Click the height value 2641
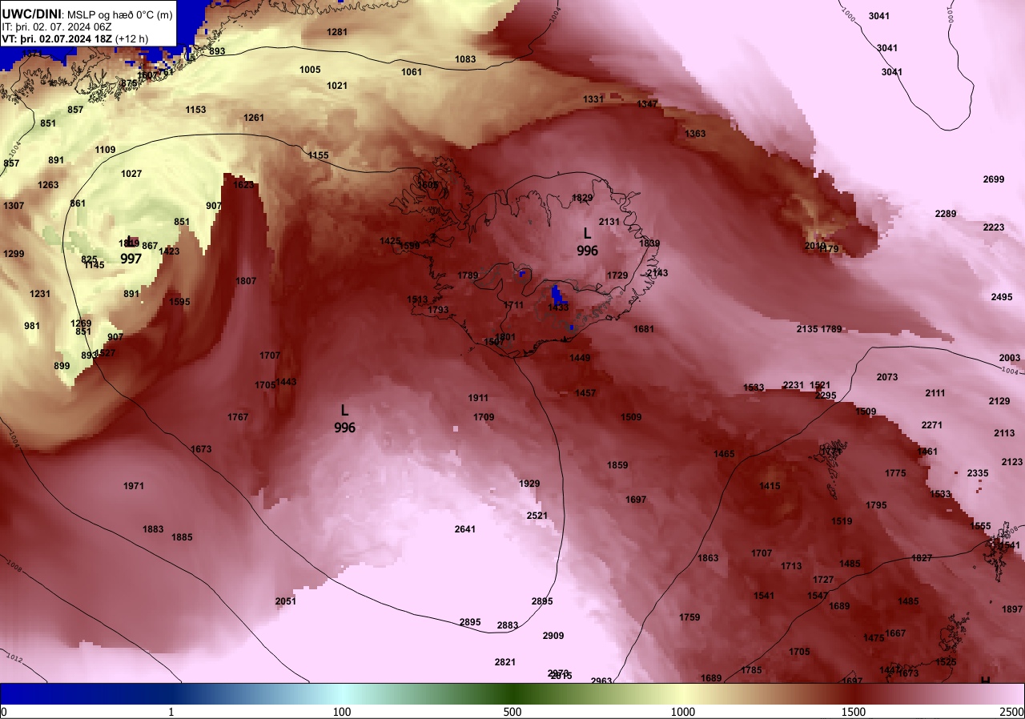The width and height of the screenshot is (1025, 719). [465, 529]
